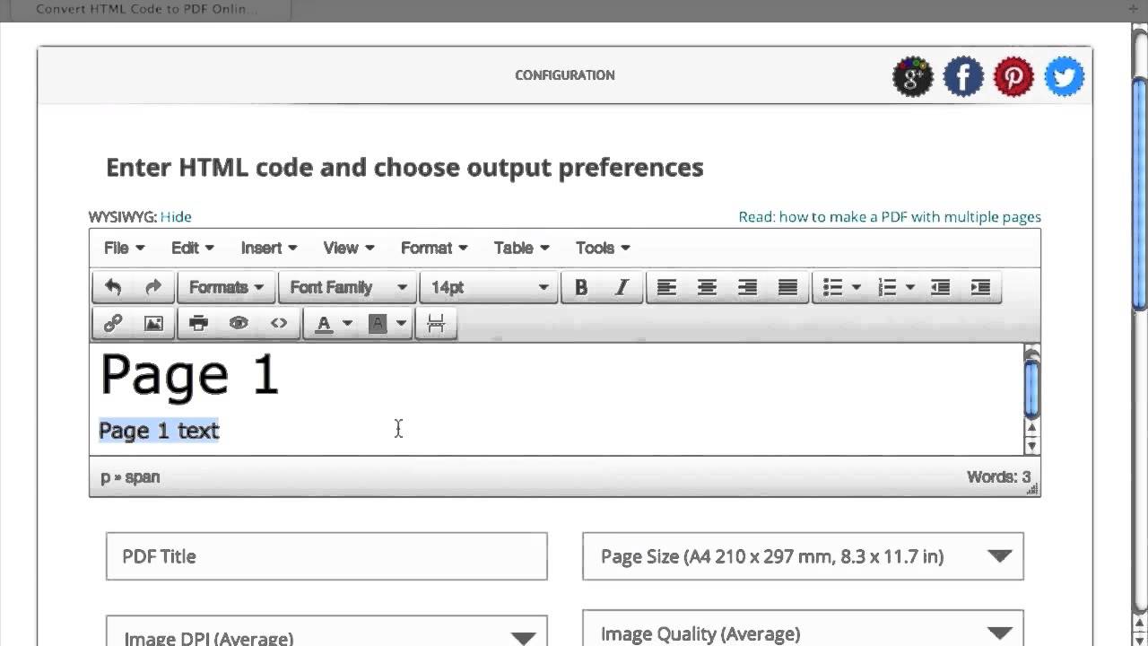Image resolution: width=1148 pixels, height=646 pixels.
Task: Open the Formats dropdown
Action: 226,287
